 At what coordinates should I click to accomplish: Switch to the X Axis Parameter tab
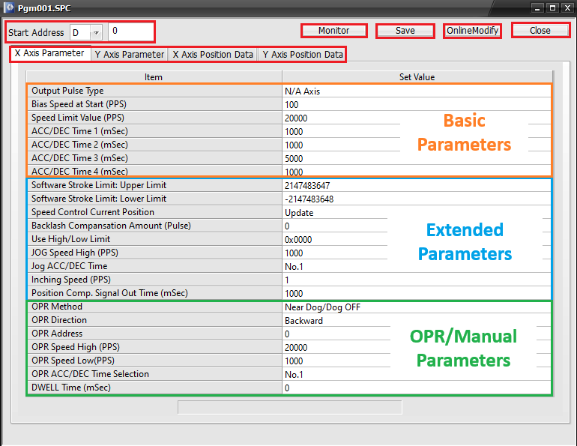[x=49, y=54]
